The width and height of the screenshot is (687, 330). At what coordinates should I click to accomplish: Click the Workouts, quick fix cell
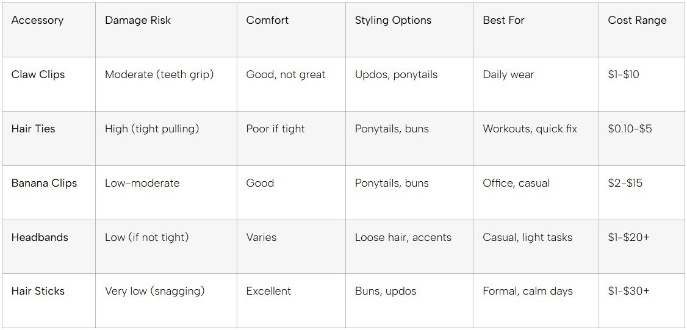click(x=530, y=129)
